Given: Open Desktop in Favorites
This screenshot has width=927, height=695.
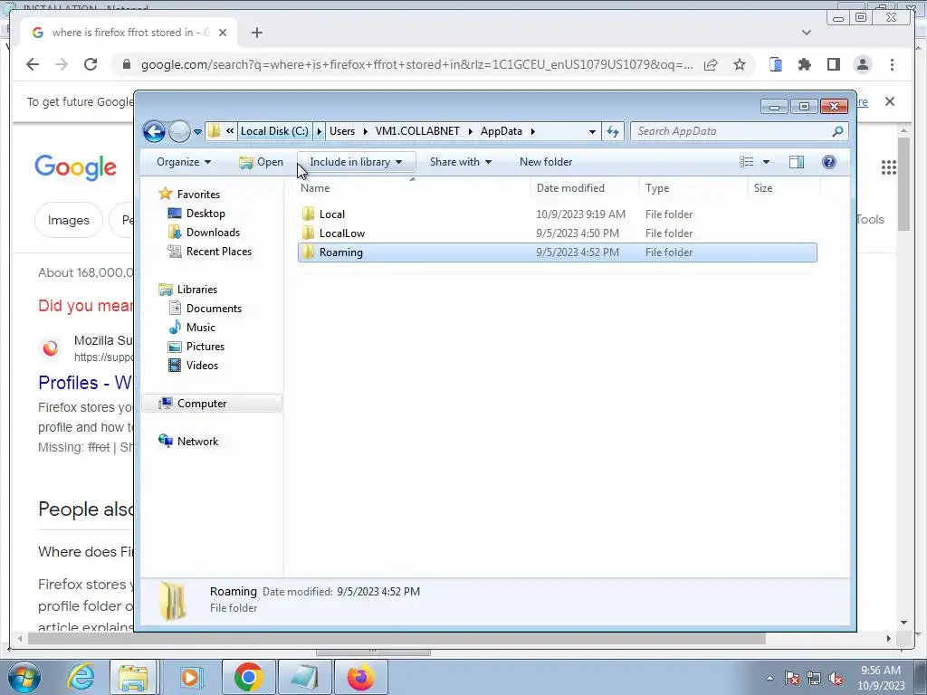Looking at the screenshot, I should (x=205, y=214).
